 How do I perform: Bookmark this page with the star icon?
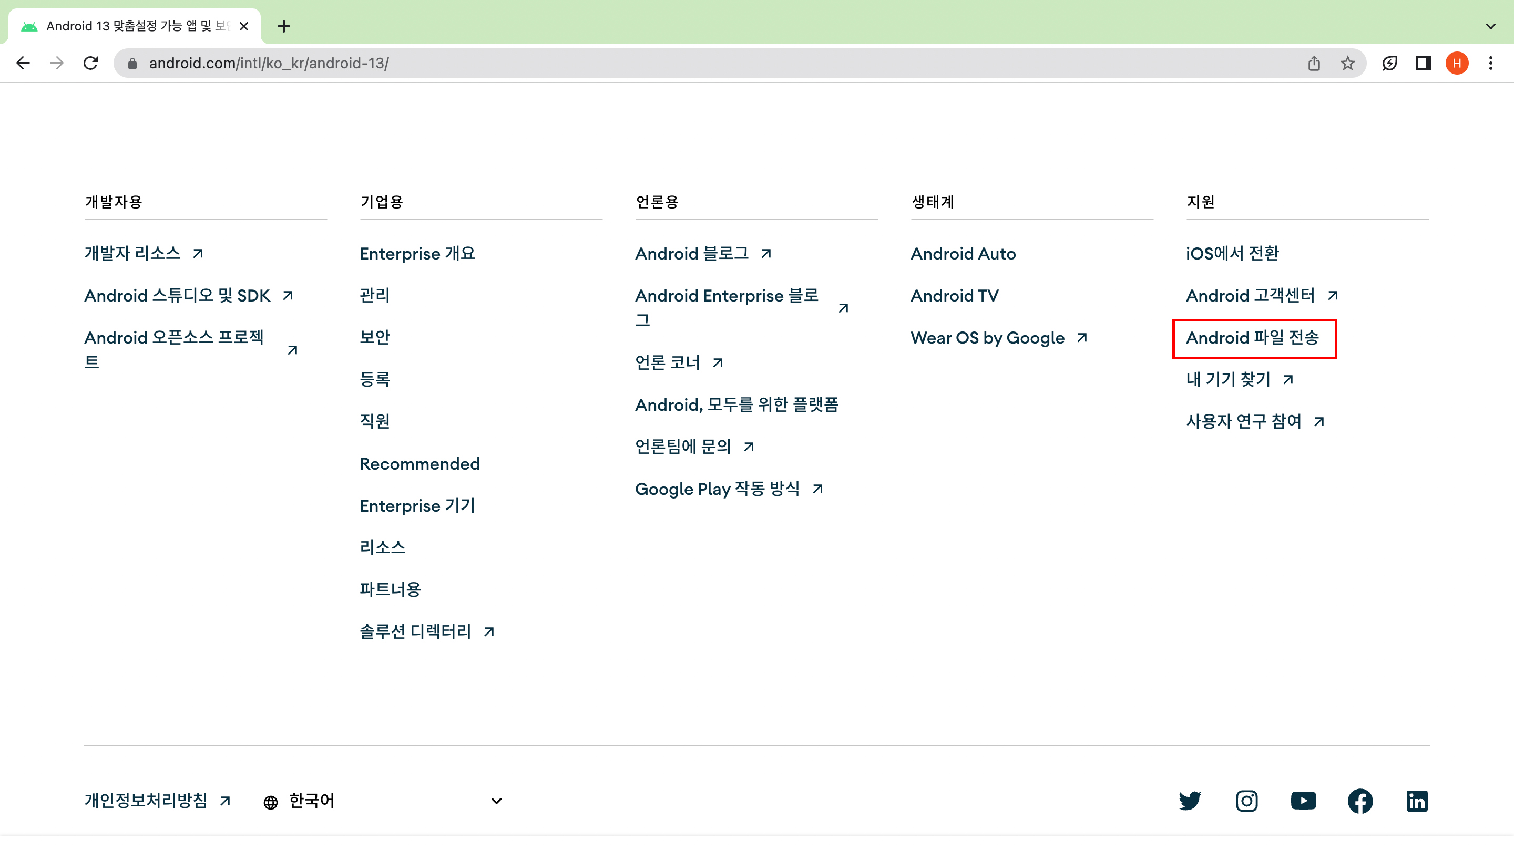click(x=1348, y=63)
